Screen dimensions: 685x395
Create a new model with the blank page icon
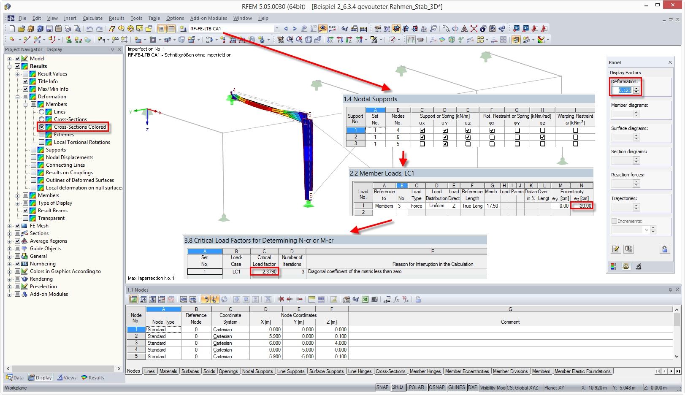click(12, 29)
